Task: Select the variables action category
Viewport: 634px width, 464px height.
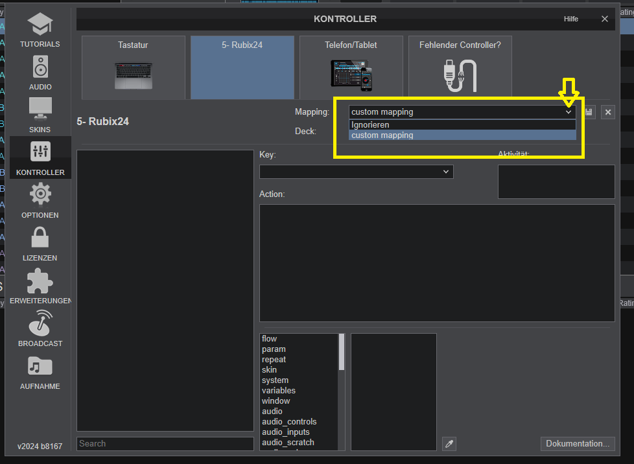Action: tap(299, 391)
